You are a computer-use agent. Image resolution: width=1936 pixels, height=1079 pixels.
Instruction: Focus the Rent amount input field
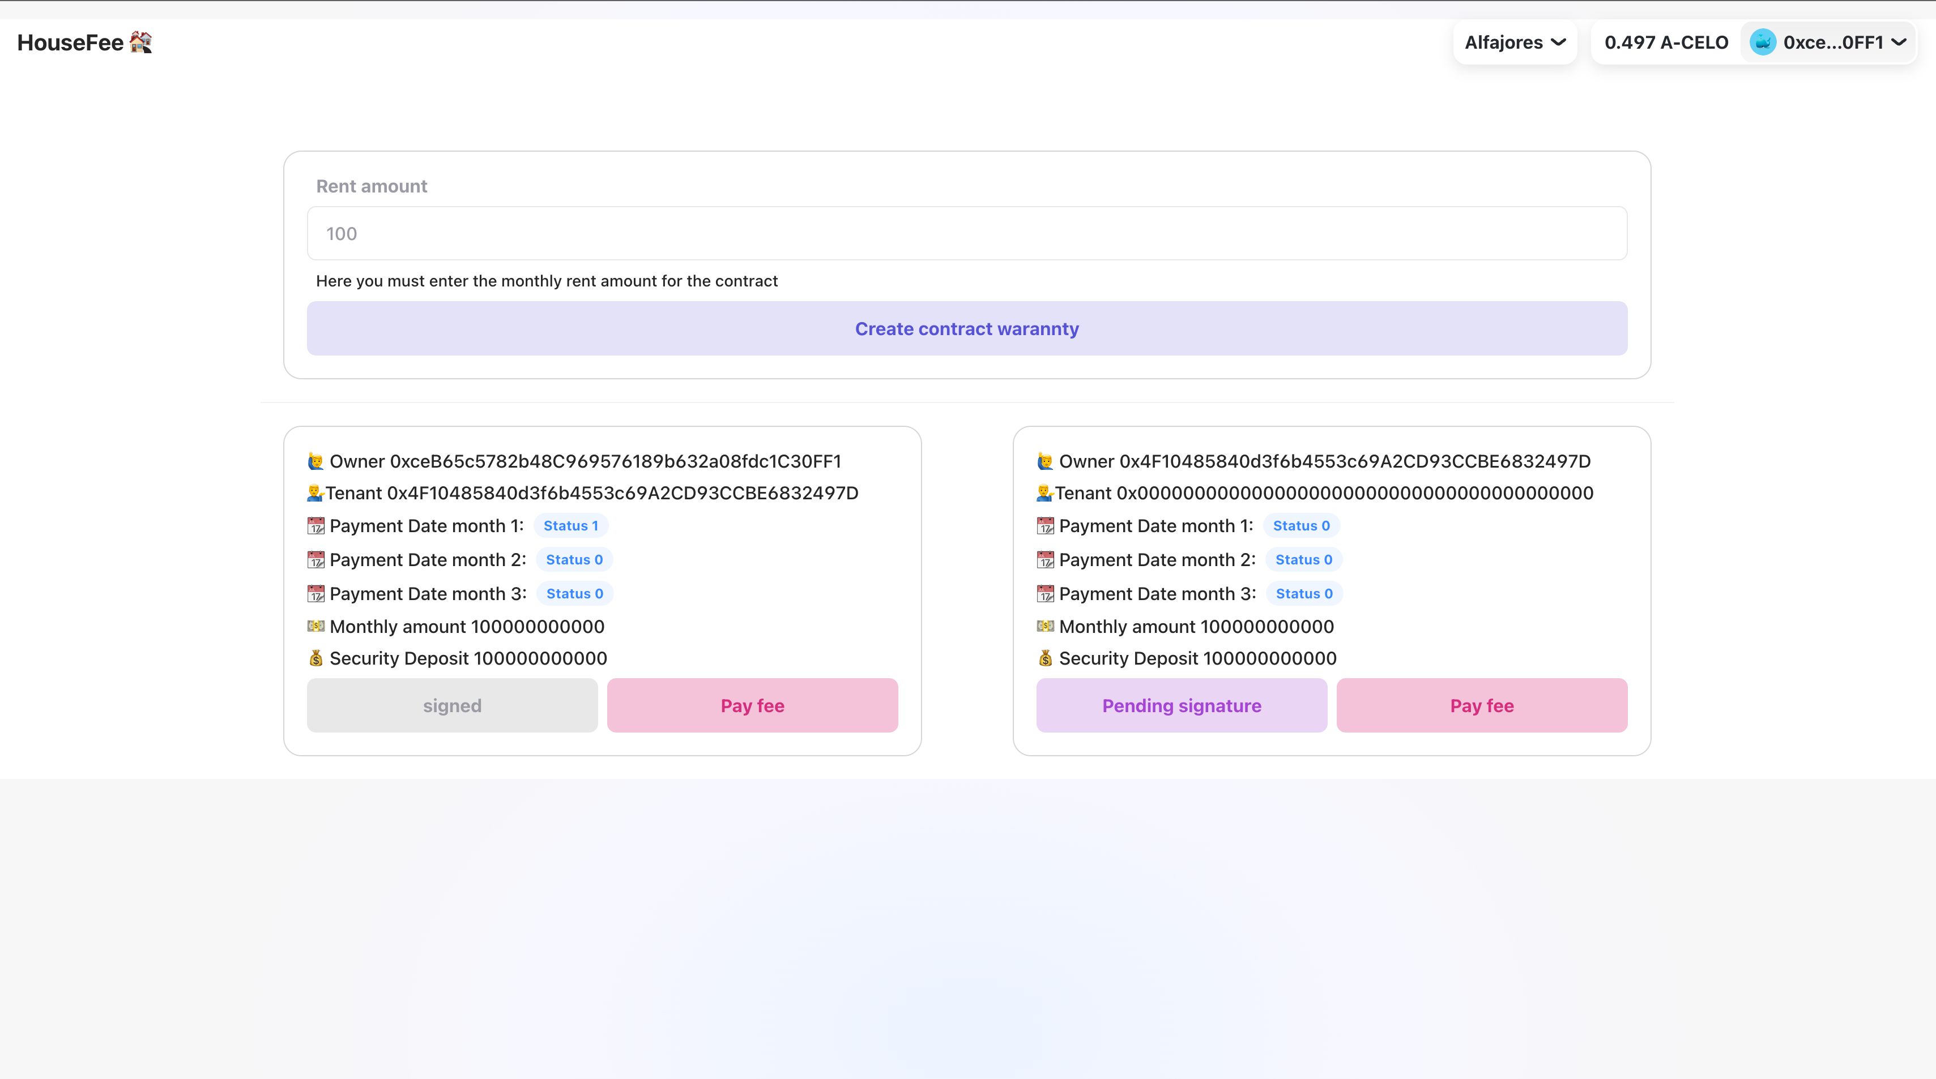(x=966, y=233)
